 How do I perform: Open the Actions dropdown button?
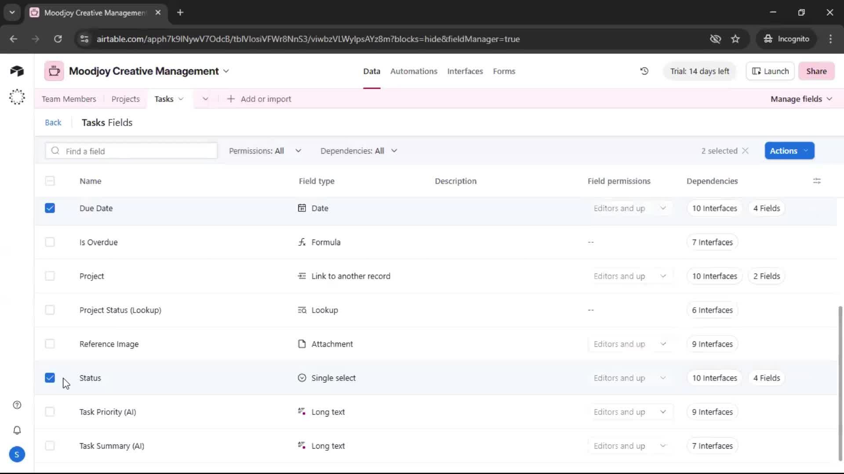[x=789, y=151]
